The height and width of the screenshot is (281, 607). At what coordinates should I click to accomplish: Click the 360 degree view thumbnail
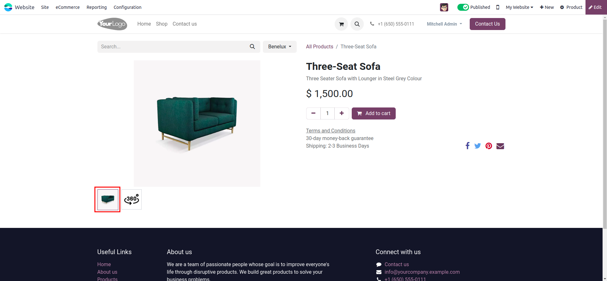point(132,199)
